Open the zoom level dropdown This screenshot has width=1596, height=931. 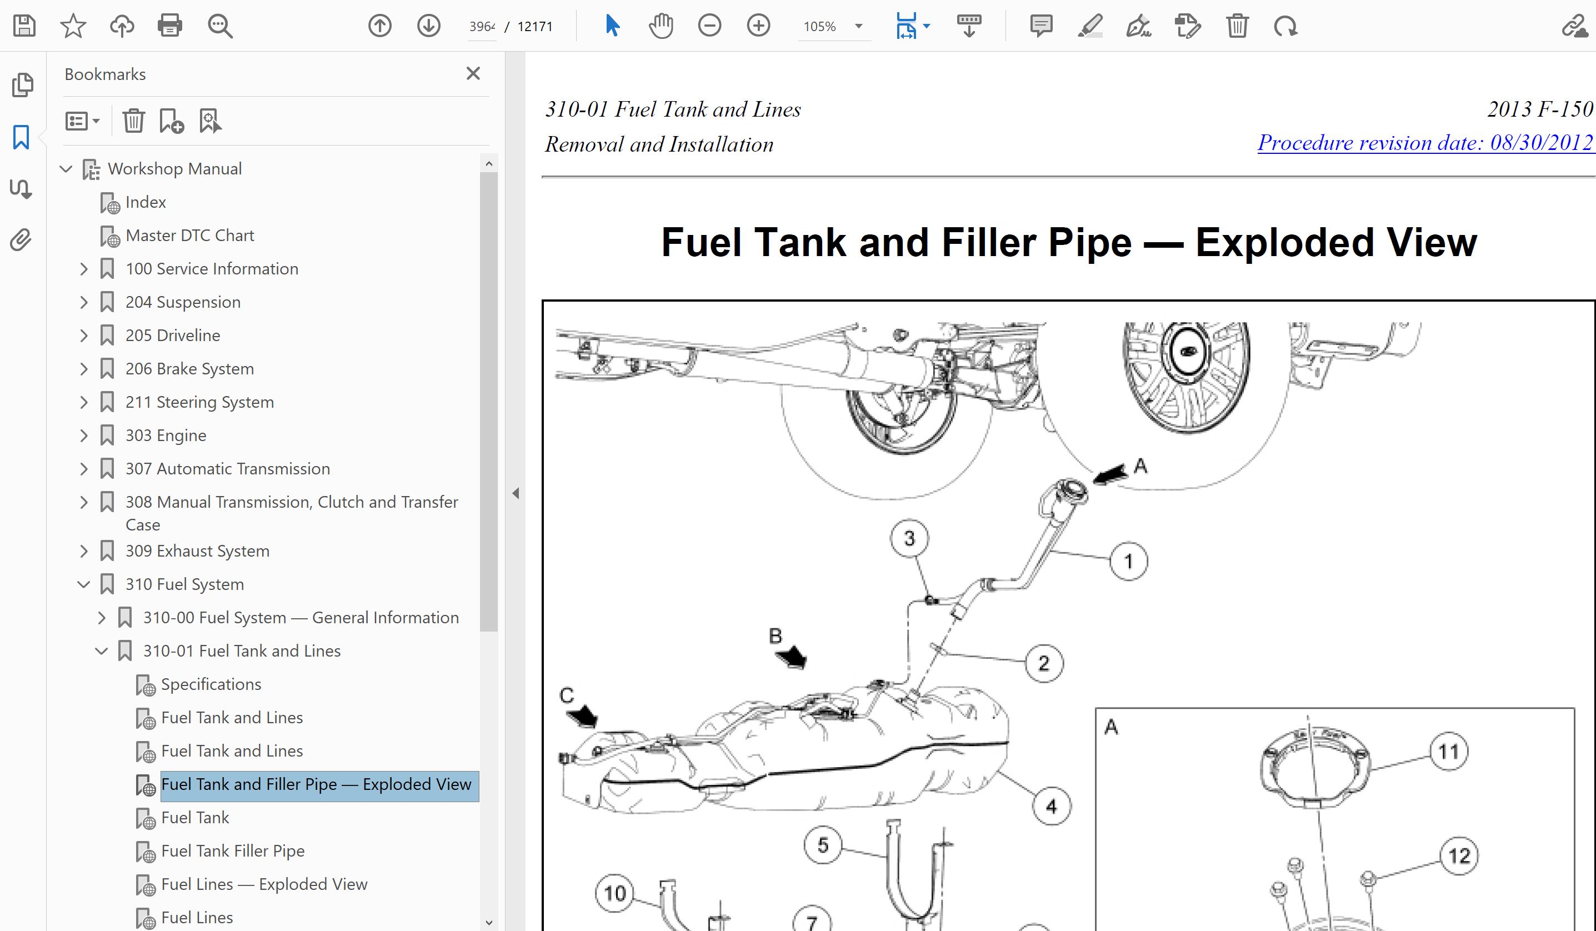point(859,26)
